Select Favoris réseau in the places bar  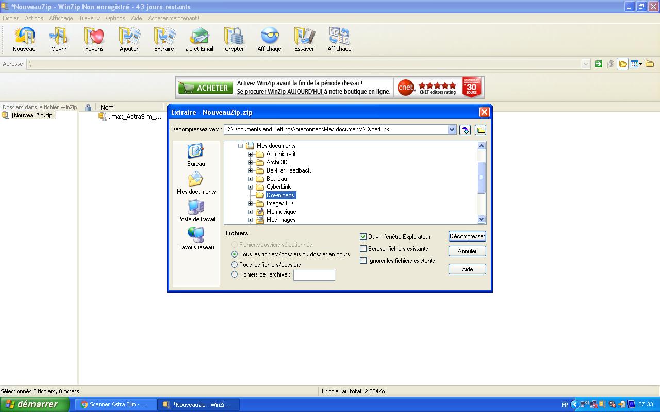click(196, 238)
